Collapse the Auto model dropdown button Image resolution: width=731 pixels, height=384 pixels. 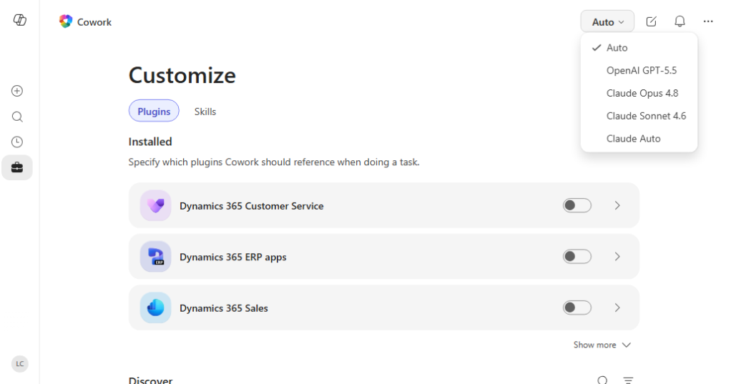607,22
